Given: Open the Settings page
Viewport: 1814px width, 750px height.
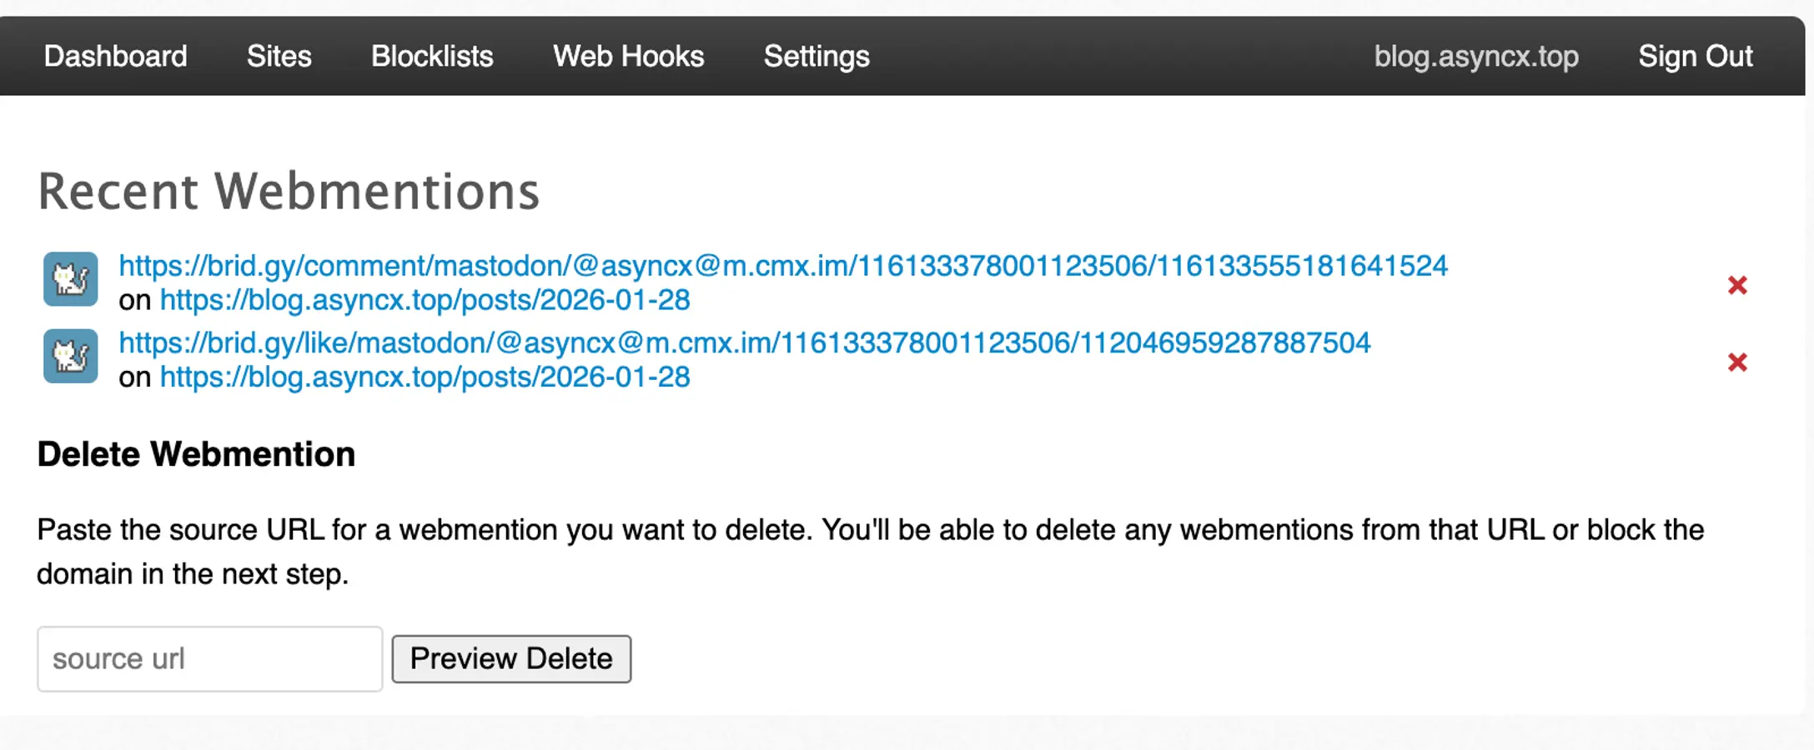Looking at the screenshot, I should [817, 57].
